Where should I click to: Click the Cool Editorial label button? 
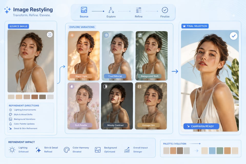[x=115, y=76]
